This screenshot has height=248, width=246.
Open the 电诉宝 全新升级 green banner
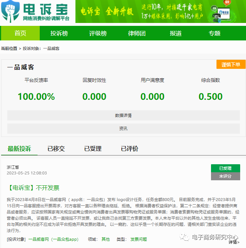(x=161, y=11)
